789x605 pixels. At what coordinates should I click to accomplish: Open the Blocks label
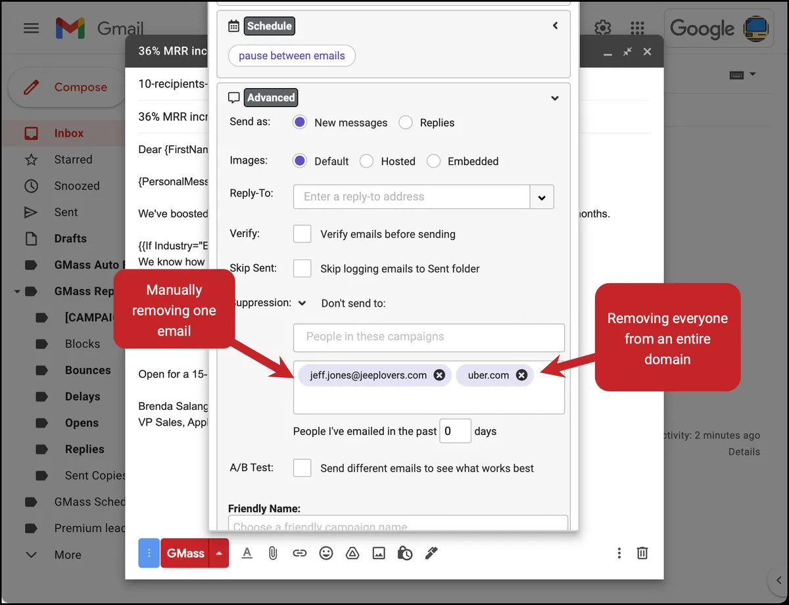(x=82, y=344)
